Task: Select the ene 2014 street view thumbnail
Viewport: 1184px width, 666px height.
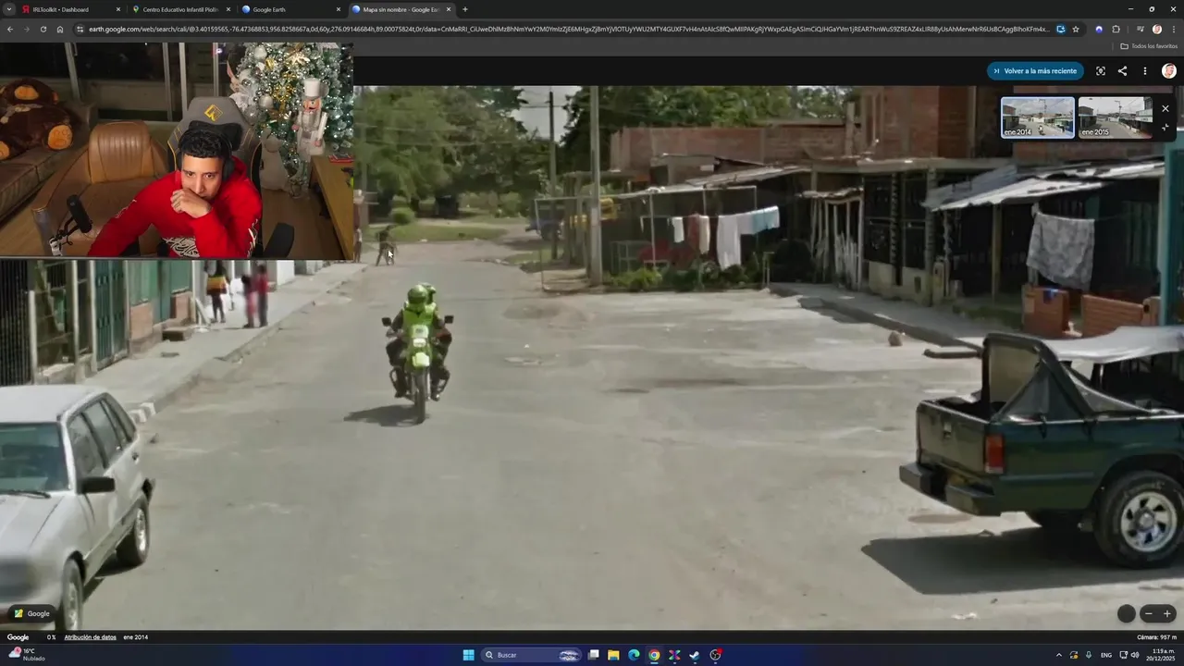Action: (1038, 117)
